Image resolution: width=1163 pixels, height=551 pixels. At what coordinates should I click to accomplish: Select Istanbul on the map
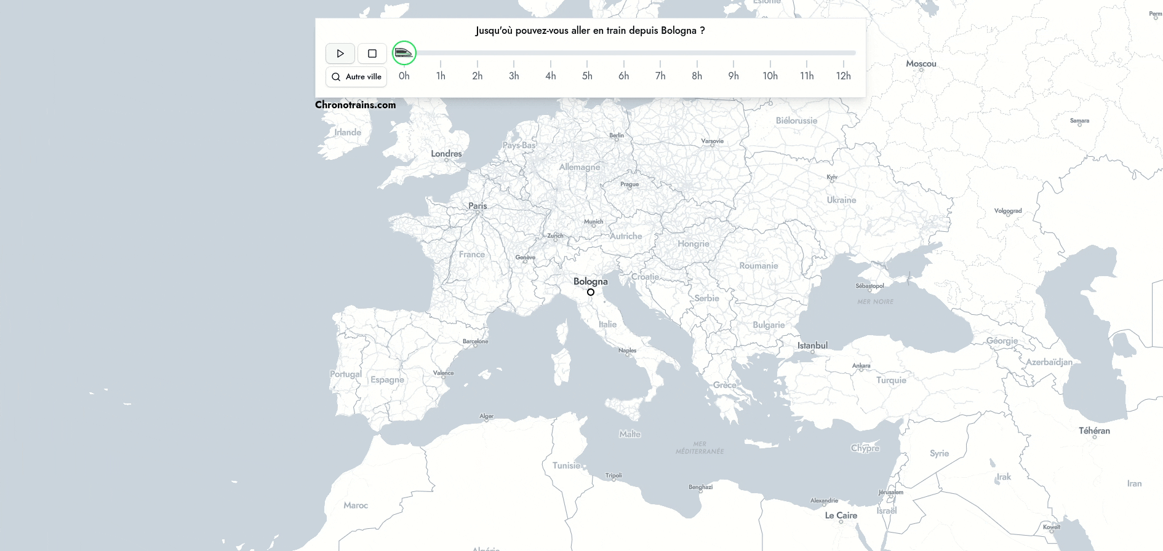(x=812, y=346)
